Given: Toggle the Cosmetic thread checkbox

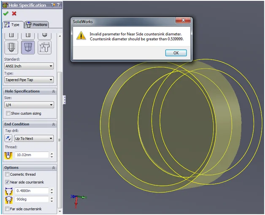Looking at the screenshot, I should point(7,174).
